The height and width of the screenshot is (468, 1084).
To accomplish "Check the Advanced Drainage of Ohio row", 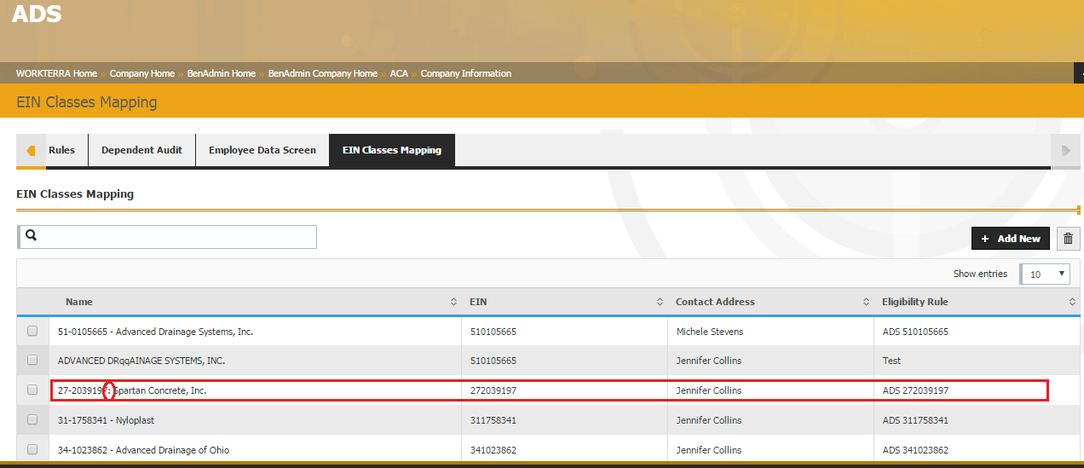I will 32,449.
